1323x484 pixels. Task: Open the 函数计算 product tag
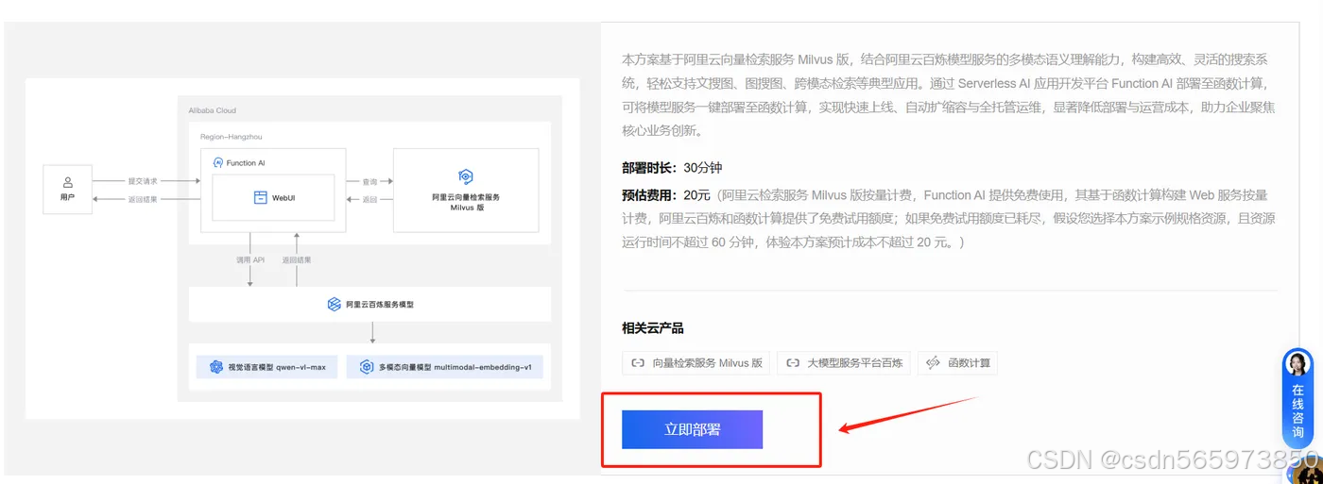(957, 363)
